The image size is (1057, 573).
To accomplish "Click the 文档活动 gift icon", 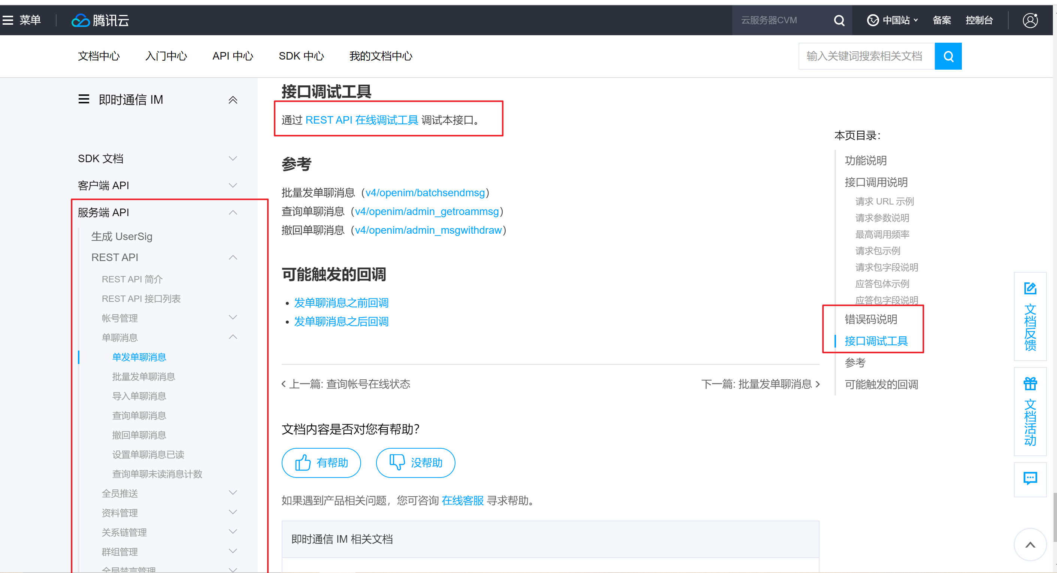I will pyautogui.click(x=1030, y=384).
